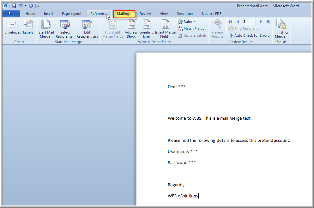Switch to the Mailings tab
314x208 pixels.
point(124,14)
